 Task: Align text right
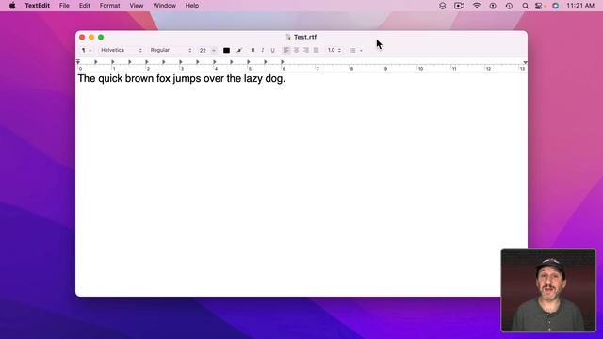[306, 50]
